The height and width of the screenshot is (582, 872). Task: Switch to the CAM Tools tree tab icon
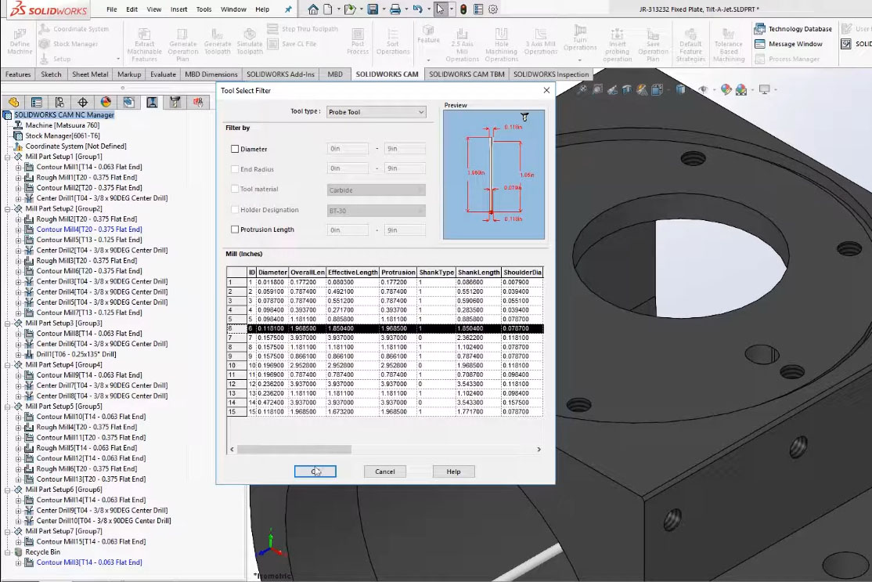point(175,103)
